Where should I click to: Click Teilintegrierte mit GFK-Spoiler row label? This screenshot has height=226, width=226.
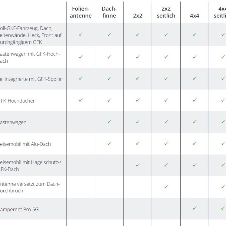[31, 79]
